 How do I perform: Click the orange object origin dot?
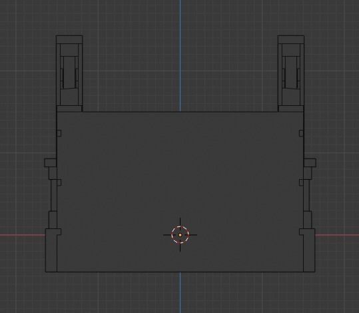click(180, 235)
